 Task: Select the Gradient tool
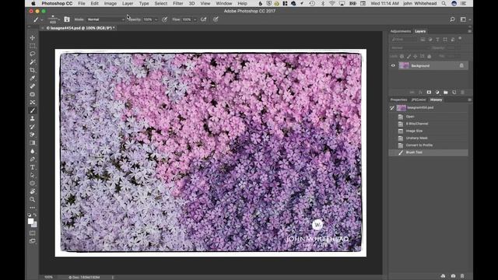[33, 143]
